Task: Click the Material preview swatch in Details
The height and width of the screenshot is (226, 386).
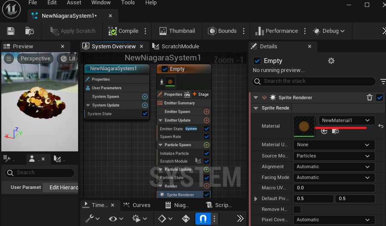Action: 304,126
